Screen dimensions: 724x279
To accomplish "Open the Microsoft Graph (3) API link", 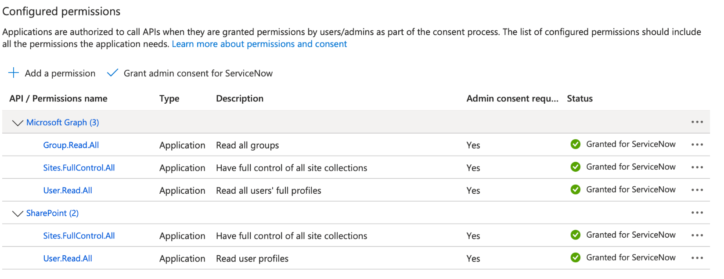I will (63, 123).
